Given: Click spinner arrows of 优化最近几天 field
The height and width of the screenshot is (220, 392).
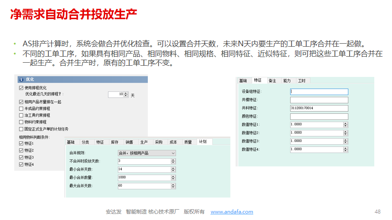Looking at the screenshot, I should point(126,94).
